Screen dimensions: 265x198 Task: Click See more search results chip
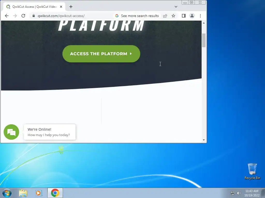tap(137, 16)
